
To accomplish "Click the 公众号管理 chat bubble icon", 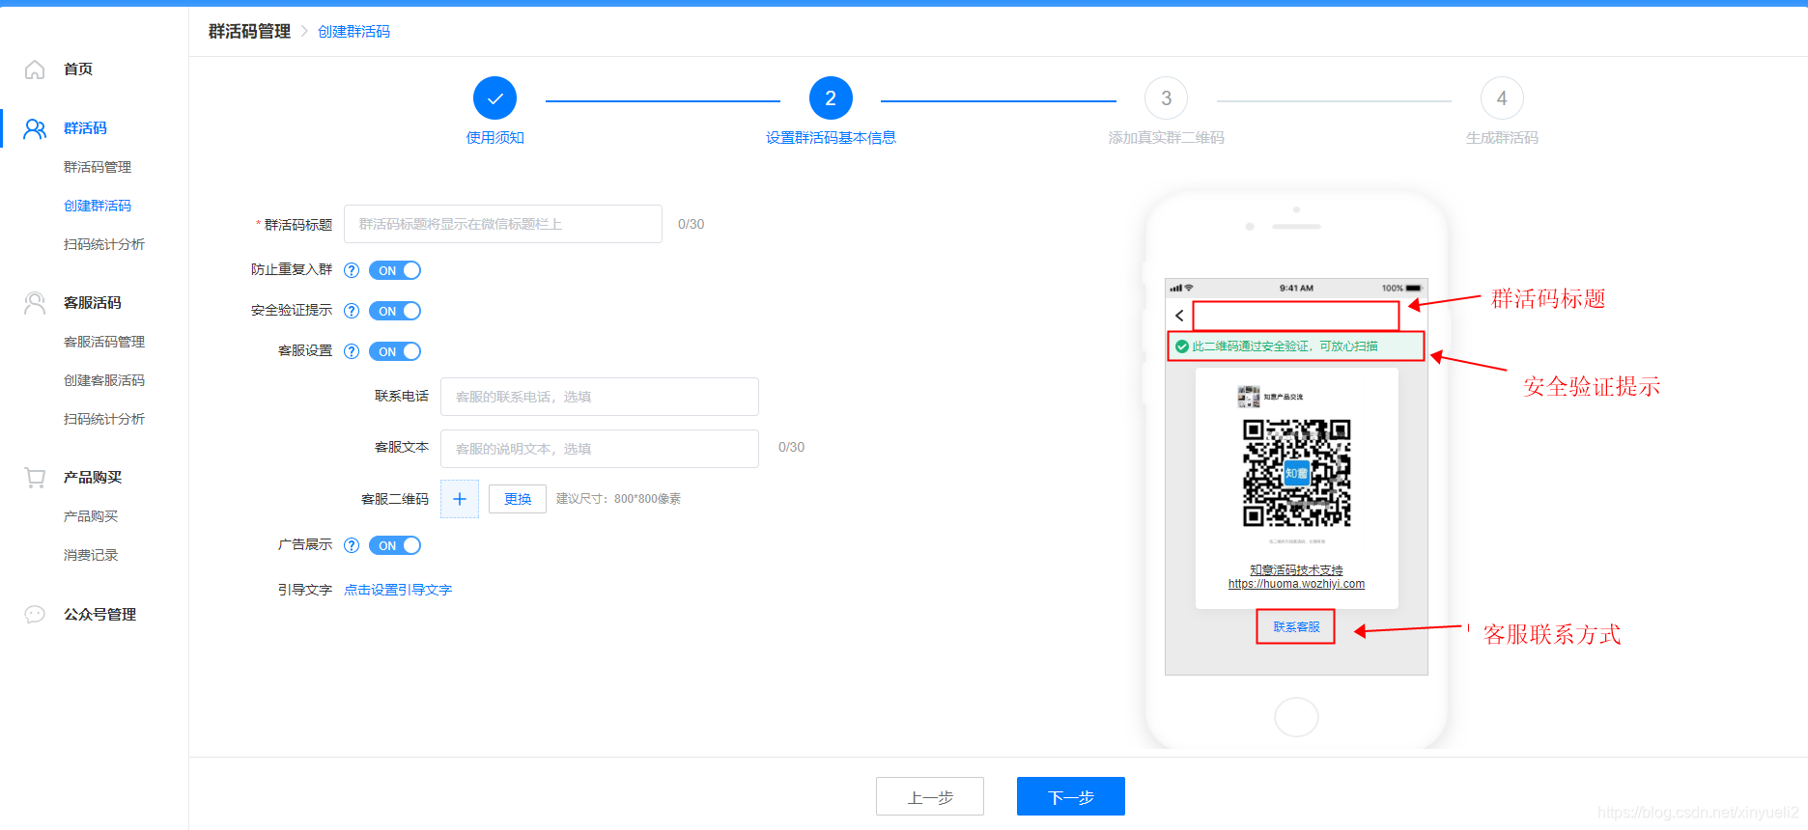I will 35,615.
